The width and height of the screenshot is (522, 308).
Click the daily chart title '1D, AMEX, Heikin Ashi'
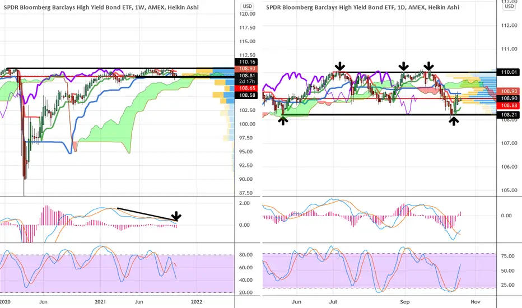(428, 7)
